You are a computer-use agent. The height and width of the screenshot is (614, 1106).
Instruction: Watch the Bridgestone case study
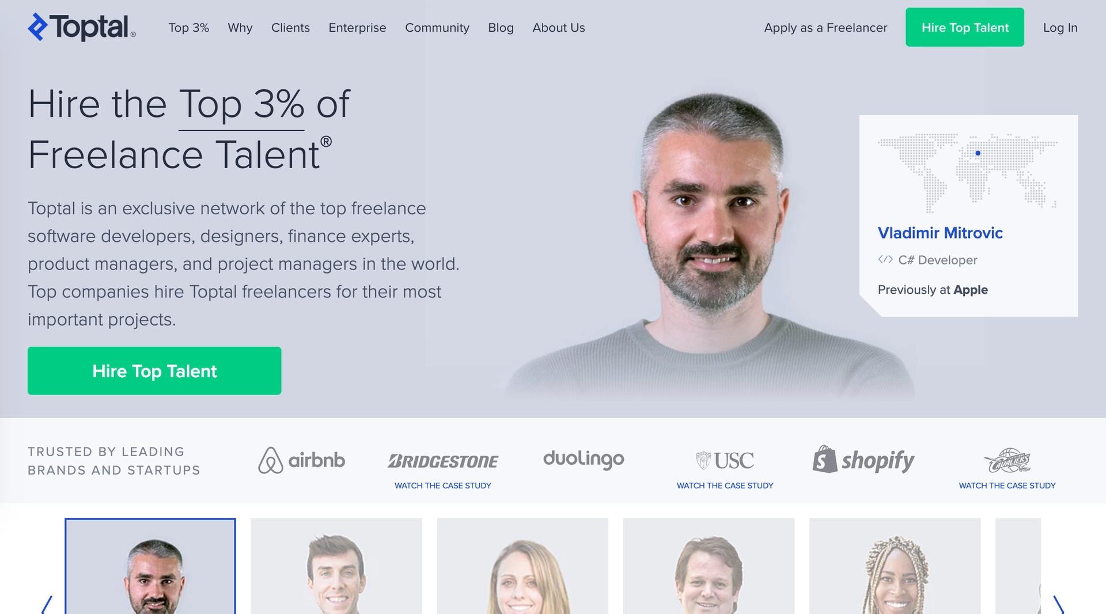[x=443, y=486]
